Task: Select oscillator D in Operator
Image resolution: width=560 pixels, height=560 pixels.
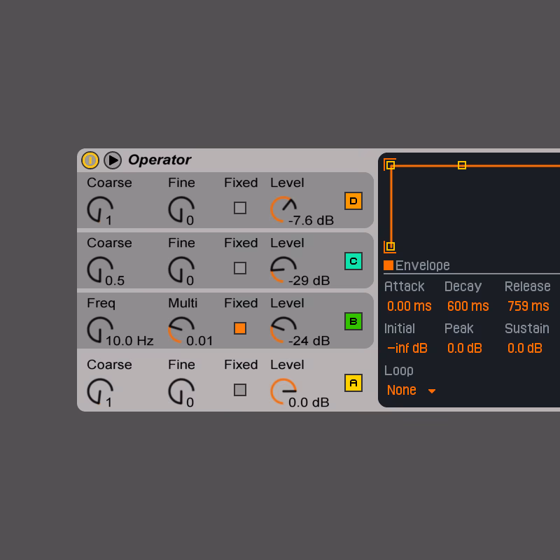Action: [353, 201]
